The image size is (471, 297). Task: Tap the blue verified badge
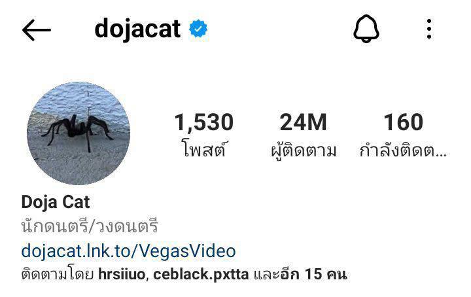pos(198,29)
